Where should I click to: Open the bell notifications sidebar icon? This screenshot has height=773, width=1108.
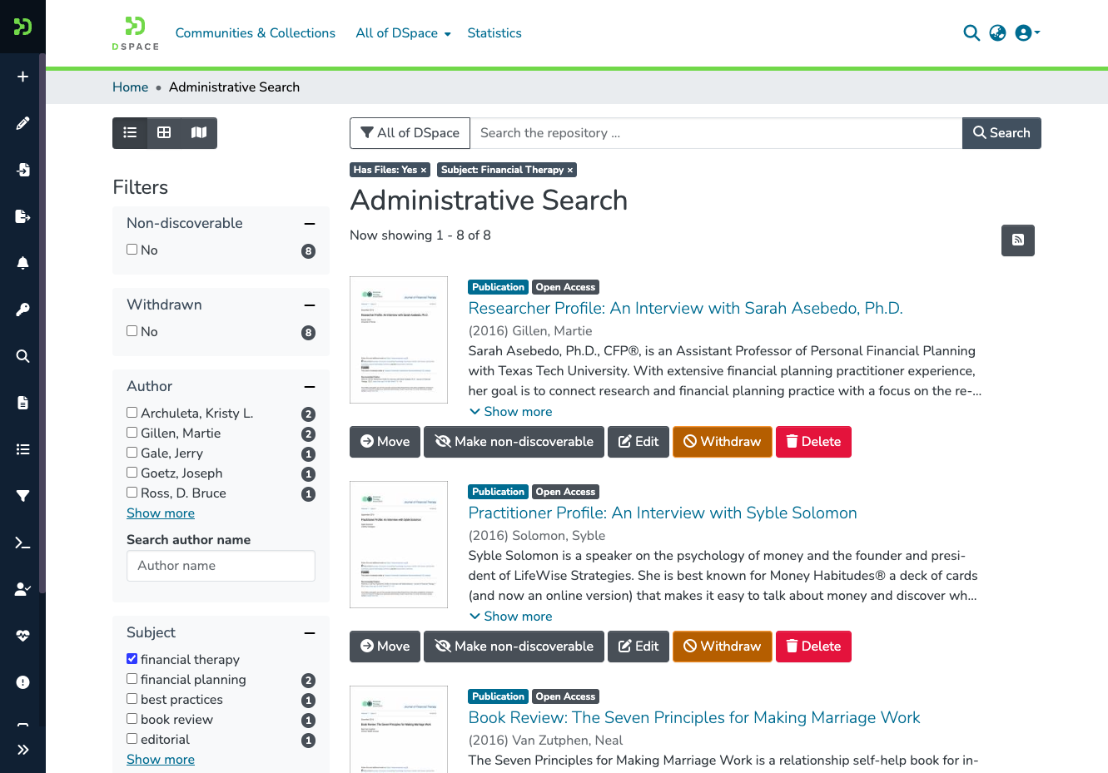click(22, 263)
